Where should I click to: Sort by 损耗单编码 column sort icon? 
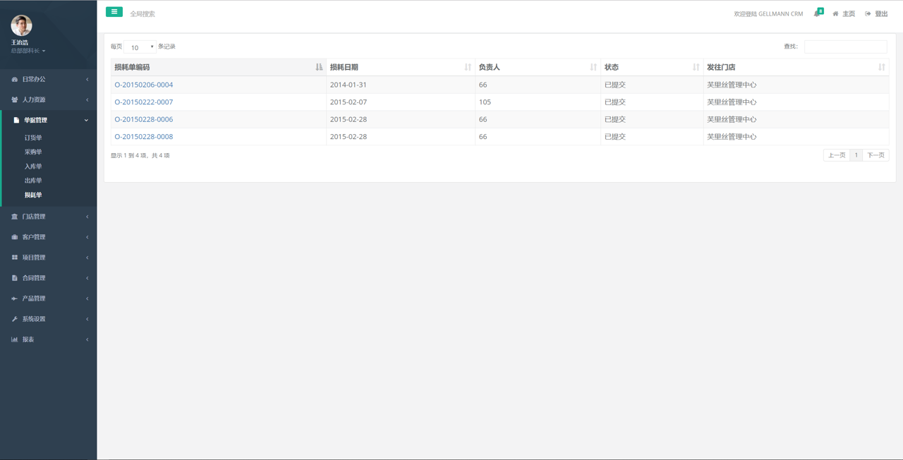319,67
